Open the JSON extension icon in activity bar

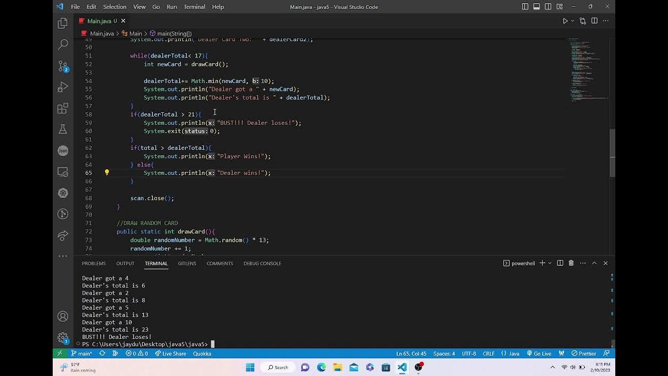pos(63,150)
